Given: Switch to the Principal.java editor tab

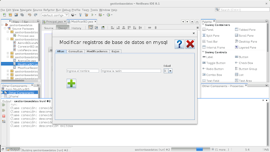Looking at the screenshot, I should click(x=54, y=22).
